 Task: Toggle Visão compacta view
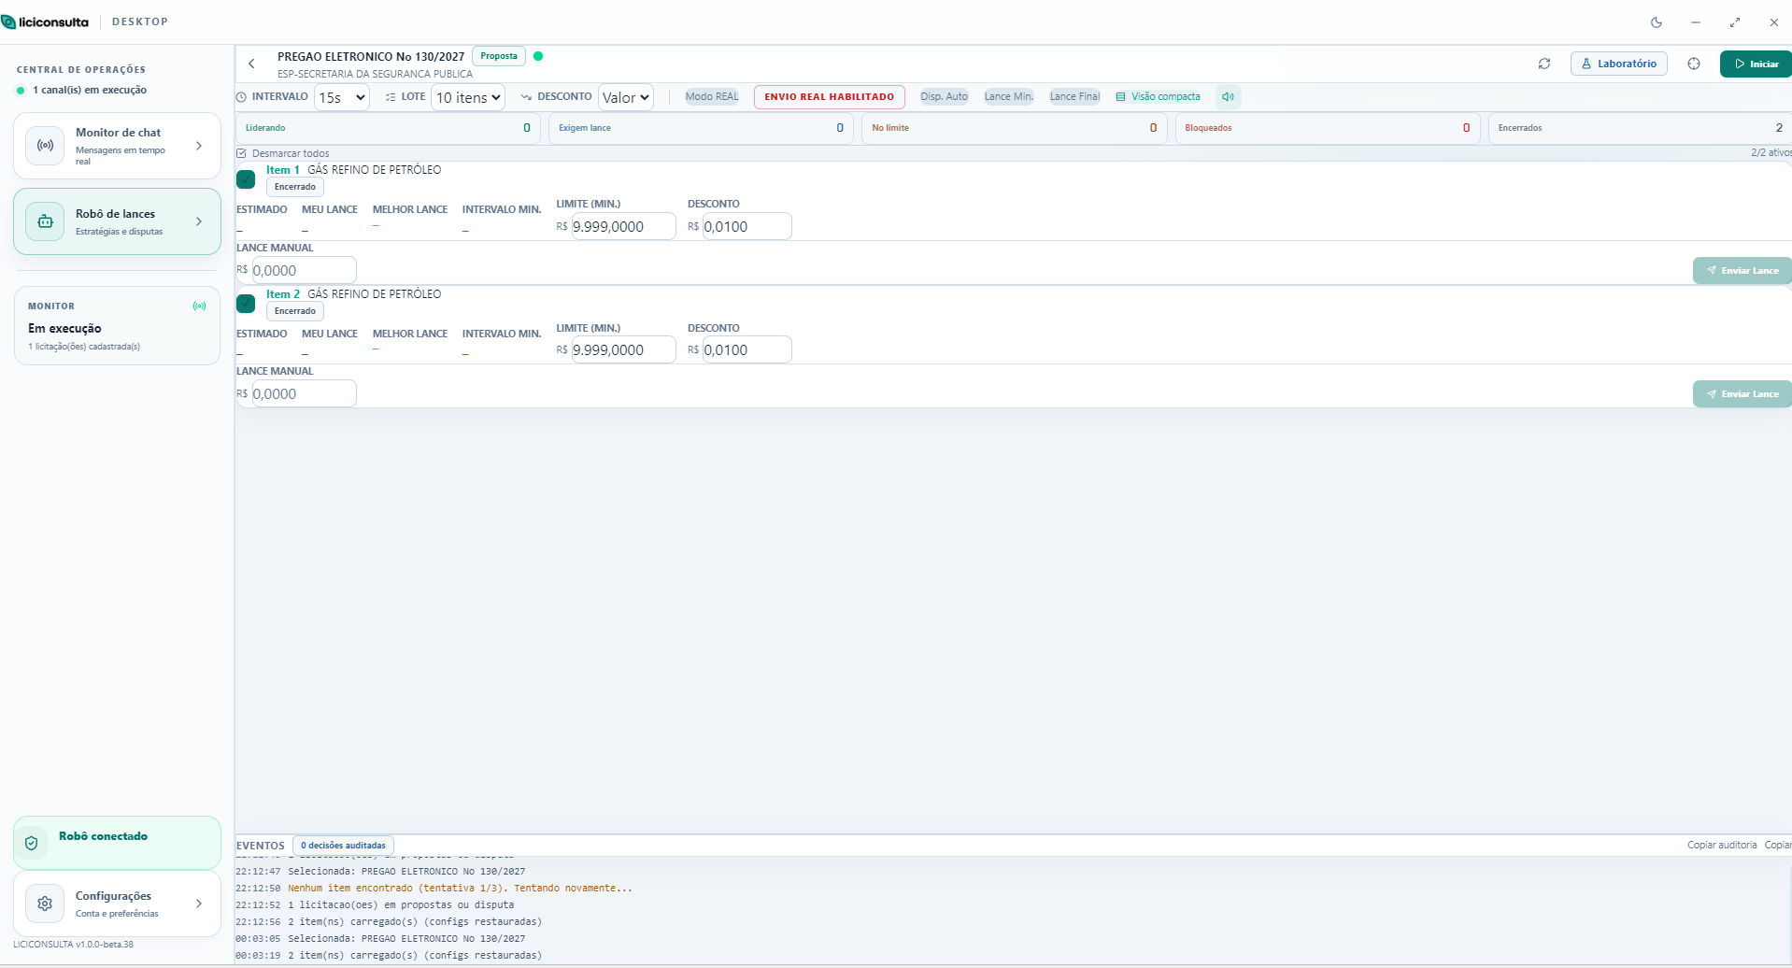pos(1159,96)
